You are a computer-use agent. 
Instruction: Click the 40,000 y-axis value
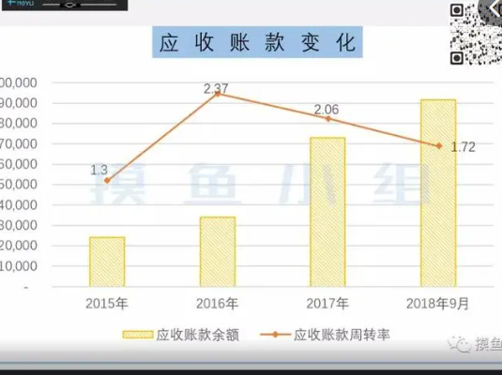click(18, 205)
